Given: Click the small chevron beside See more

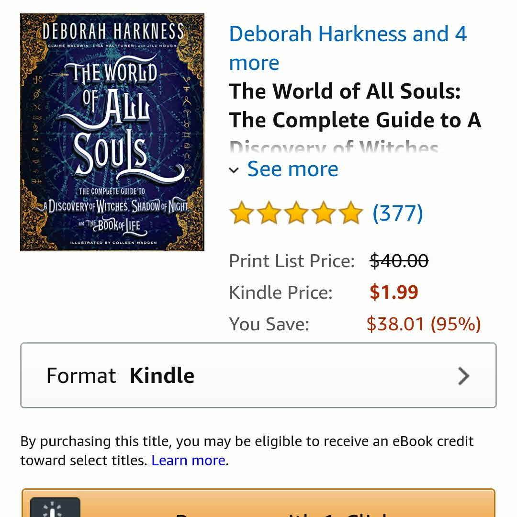Looking at the screenshot, I should (234, 170).
